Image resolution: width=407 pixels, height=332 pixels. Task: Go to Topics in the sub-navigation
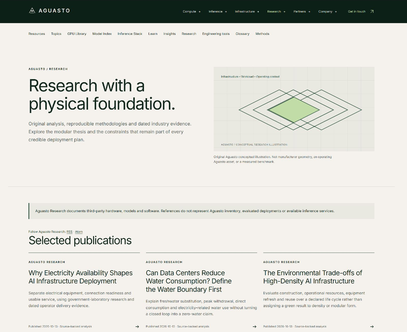[x=56, y=34]
